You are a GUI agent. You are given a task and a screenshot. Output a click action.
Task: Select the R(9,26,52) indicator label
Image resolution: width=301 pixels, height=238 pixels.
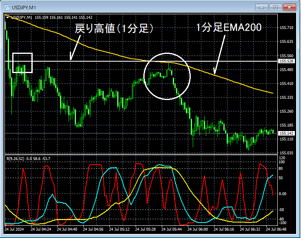click(x=16, y=159)
